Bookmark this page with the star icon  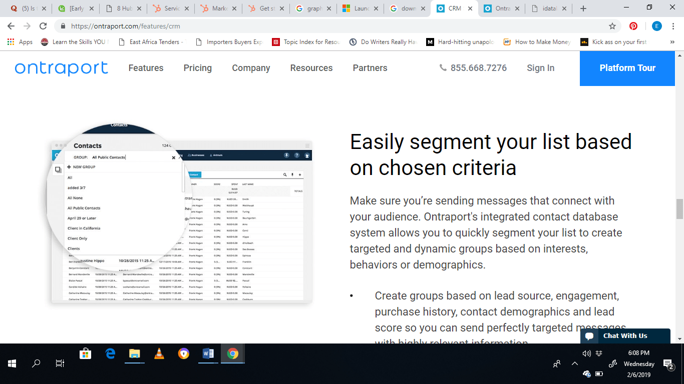612,26
